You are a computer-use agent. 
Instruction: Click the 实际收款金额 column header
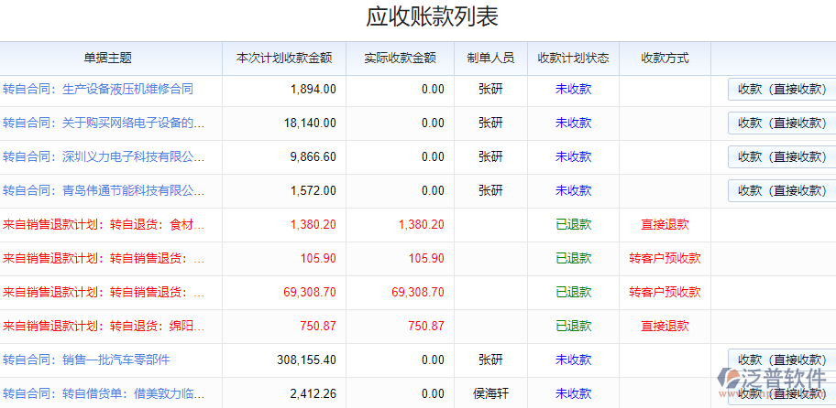click(x=400, y=59)
